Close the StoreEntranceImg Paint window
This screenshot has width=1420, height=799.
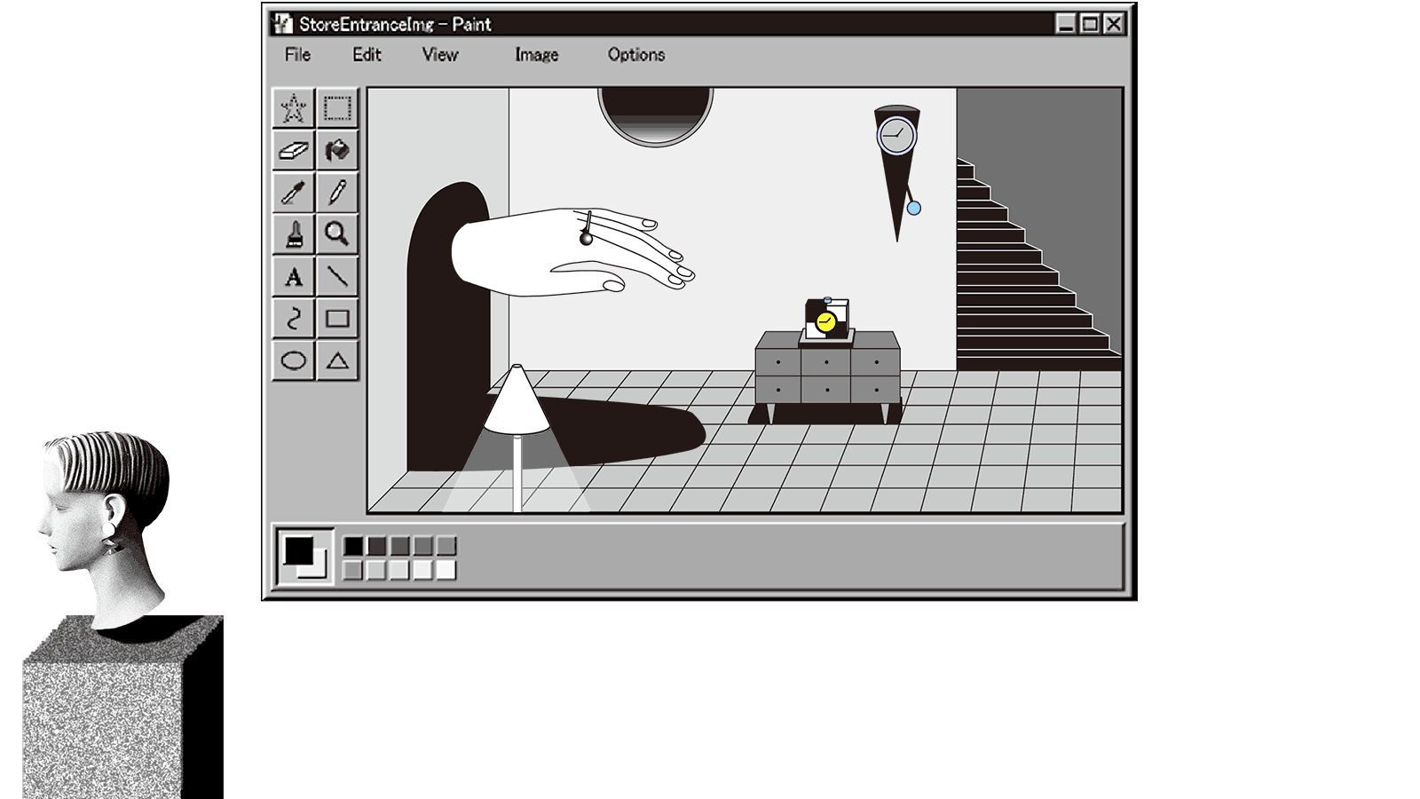click(1114, 24)
